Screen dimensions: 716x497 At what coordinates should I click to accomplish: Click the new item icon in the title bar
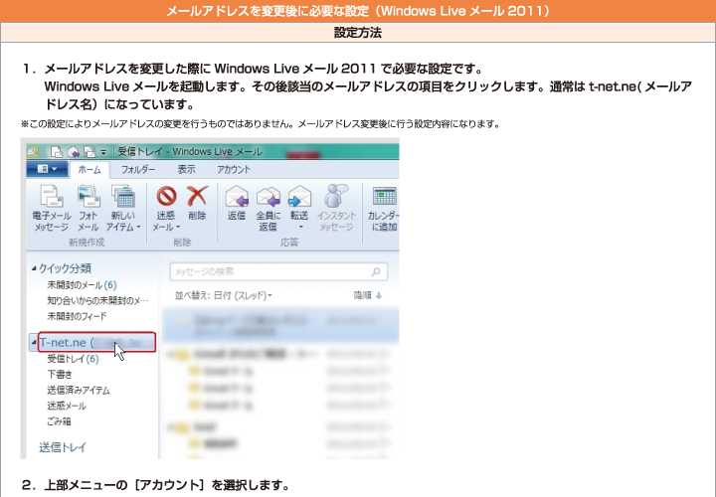[56, 151]
